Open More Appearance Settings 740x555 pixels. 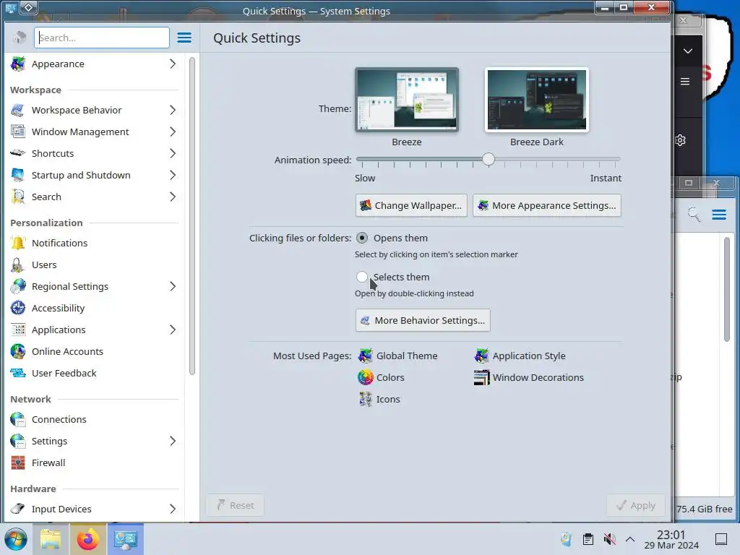tap(547, 205)
